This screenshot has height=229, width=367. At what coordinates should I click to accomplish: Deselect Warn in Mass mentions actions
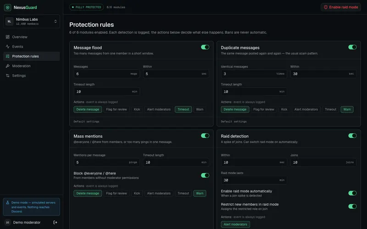click(200, 193)
